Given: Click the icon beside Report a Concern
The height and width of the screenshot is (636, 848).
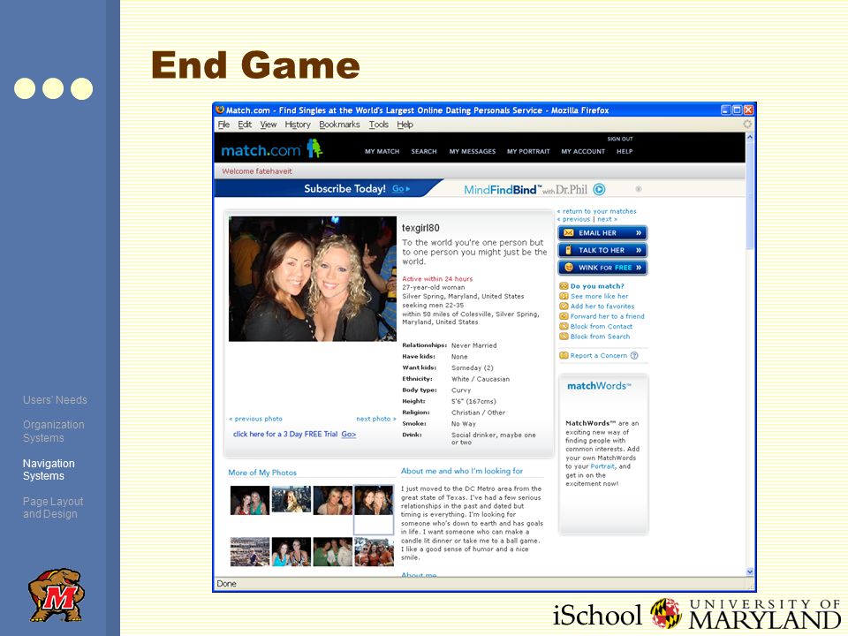Looking at the screenshot, I should pos(564,355).
